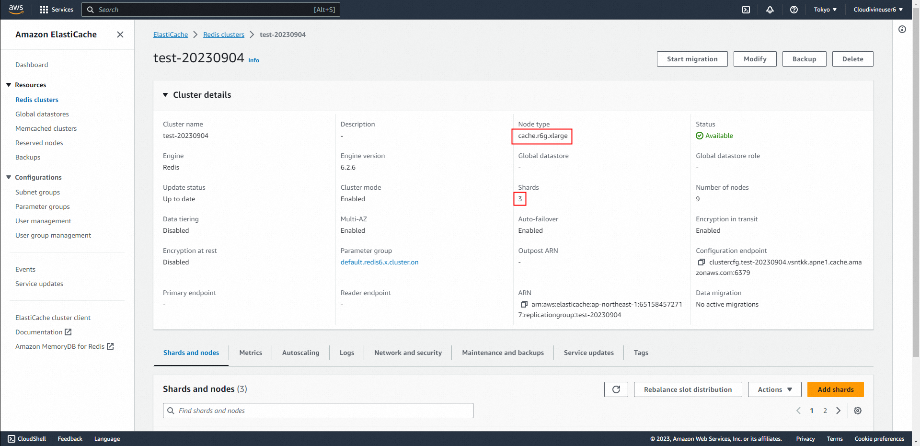Collapse the Cluster details section

[165, 95]
